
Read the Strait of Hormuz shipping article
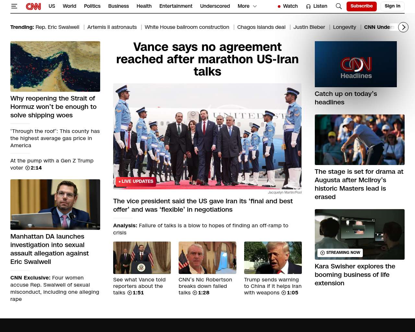(x=53, y=107)
